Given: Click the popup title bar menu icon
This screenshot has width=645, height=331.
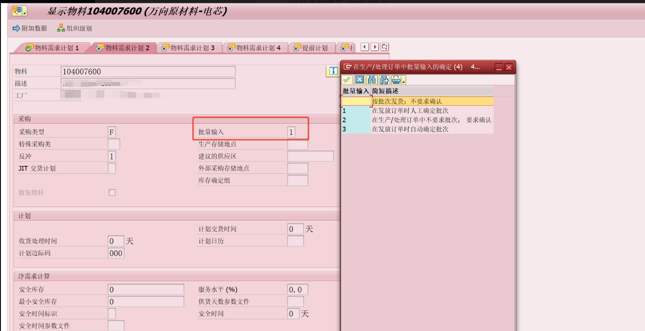Looking at the screenshot, I should [348, 67].
